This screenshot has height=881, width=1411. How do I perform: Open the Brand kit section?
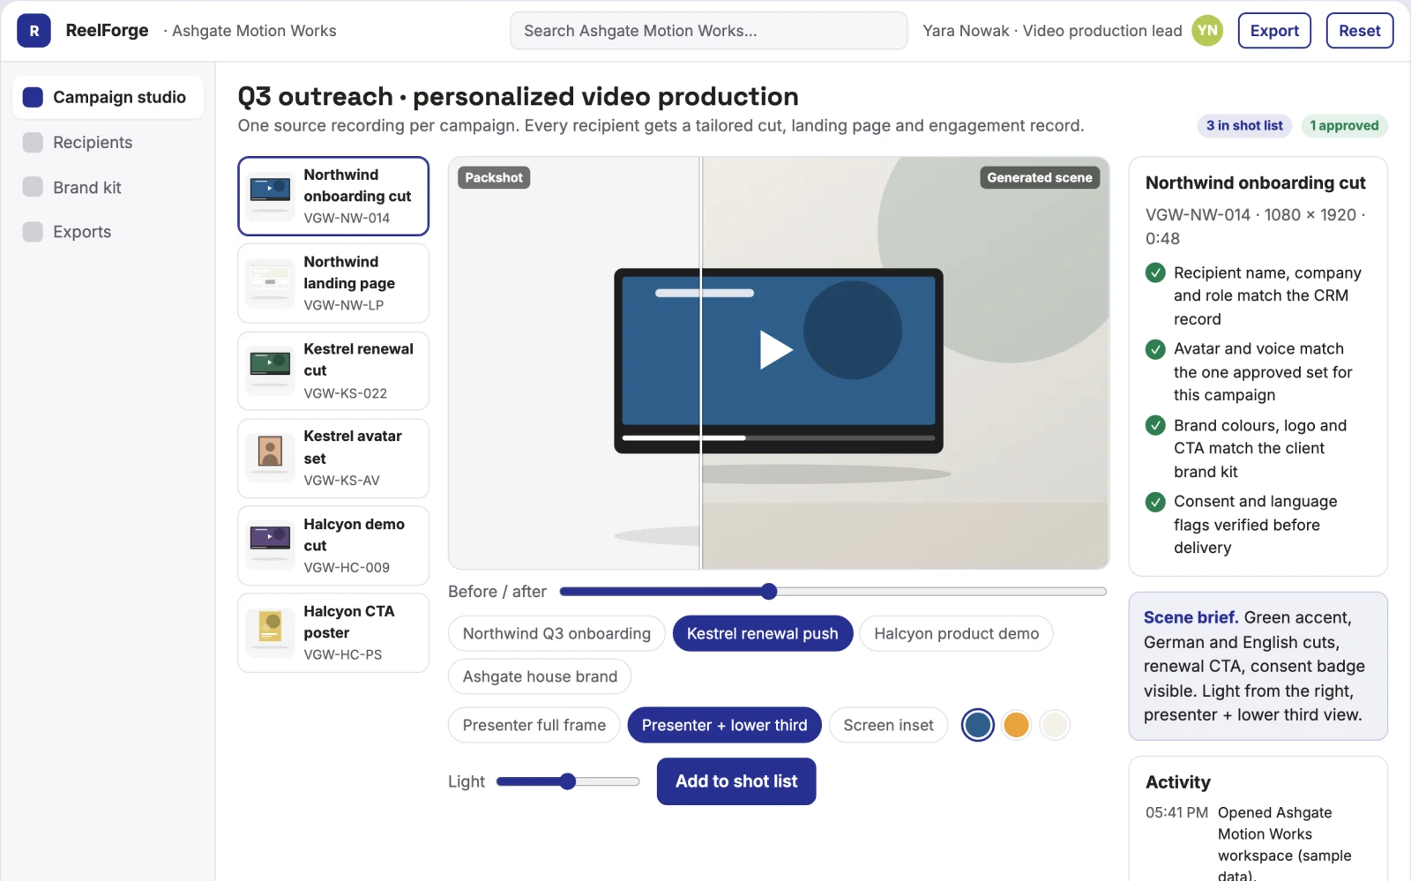pos(108,187)
